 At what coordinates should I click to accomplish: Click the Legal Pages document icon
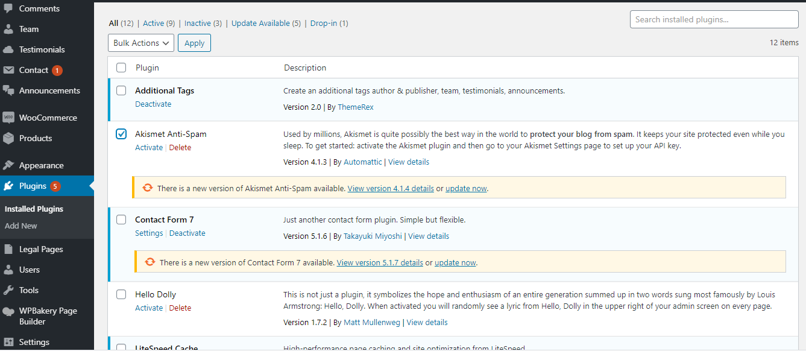(x=8, y=249)
